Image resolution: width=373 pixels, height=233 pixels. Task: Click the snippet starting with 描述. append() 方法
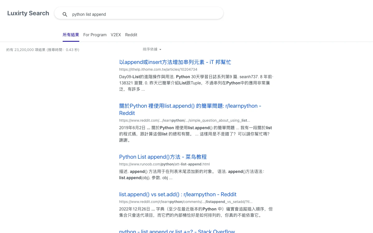click(192, 174)
